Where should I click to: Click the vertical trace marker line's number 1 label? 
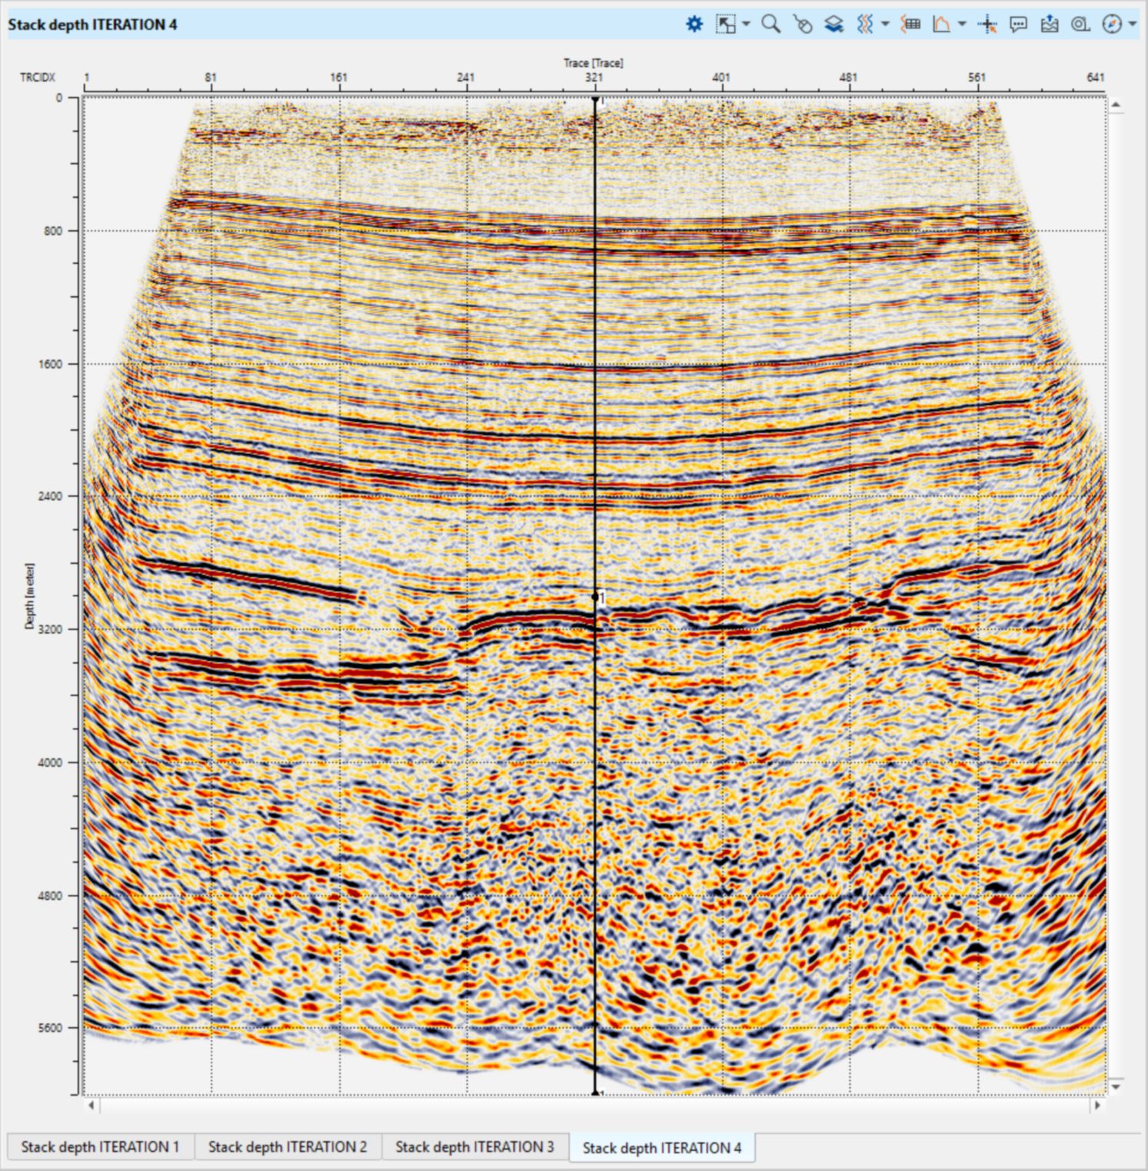pyautogui.click(x=602, y=598)
